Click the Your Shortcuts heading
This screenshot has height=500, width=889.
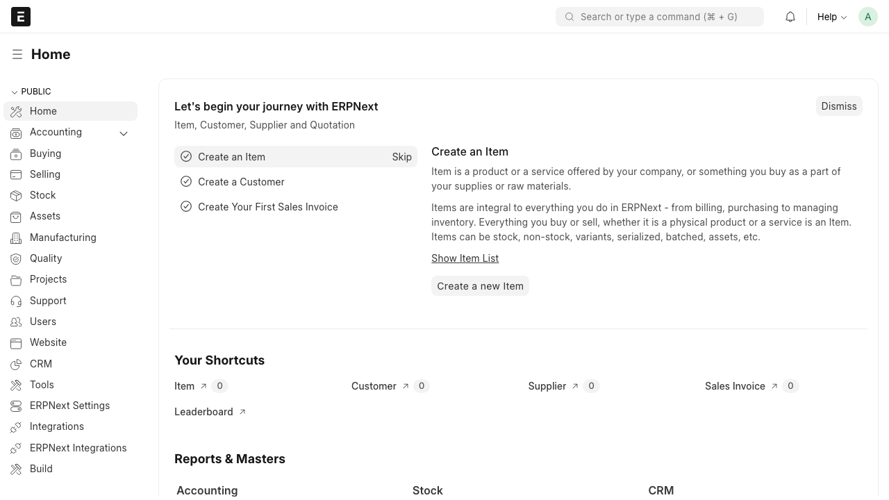(219, 360)
